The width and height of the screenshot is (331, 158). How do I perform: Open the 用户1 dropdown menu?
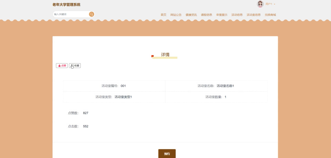[270, 4]
